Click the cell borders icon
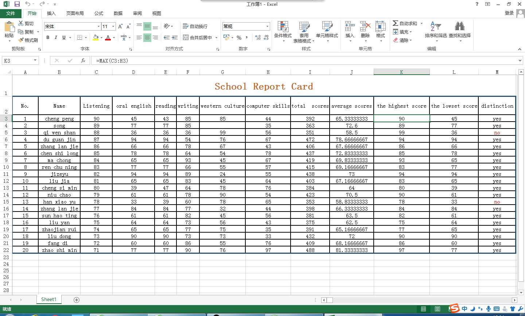Image resolution: width=525 pixels, height=316 pixels. [x=80, y=37]
